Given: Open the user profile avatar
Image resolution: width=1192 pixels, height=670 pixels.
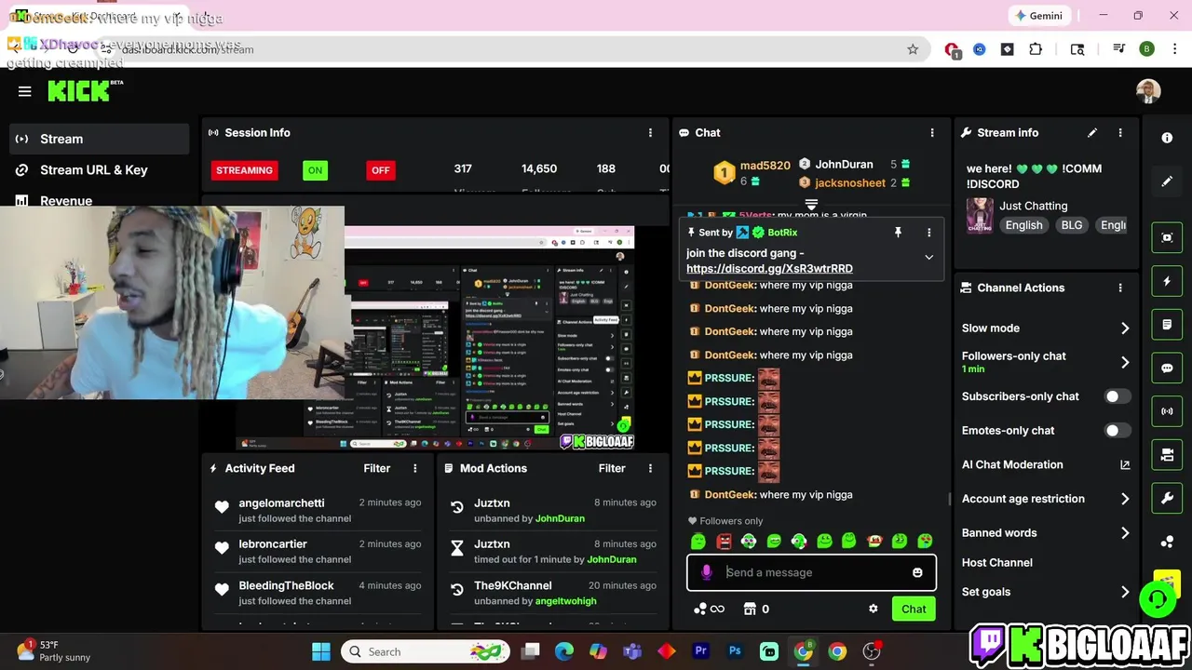Looking at the screenshot, I should [x=1148, y=91].
